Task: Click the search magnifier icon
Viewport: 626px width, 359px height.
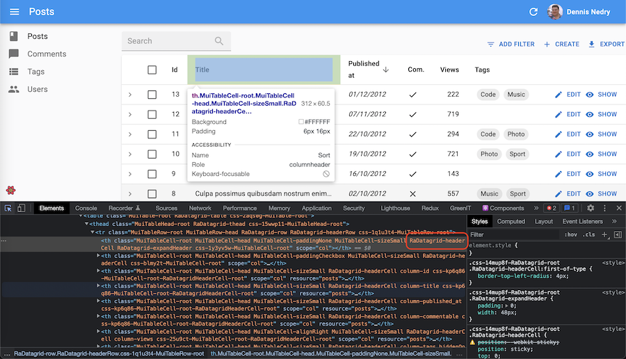Action: coord(219,41)
